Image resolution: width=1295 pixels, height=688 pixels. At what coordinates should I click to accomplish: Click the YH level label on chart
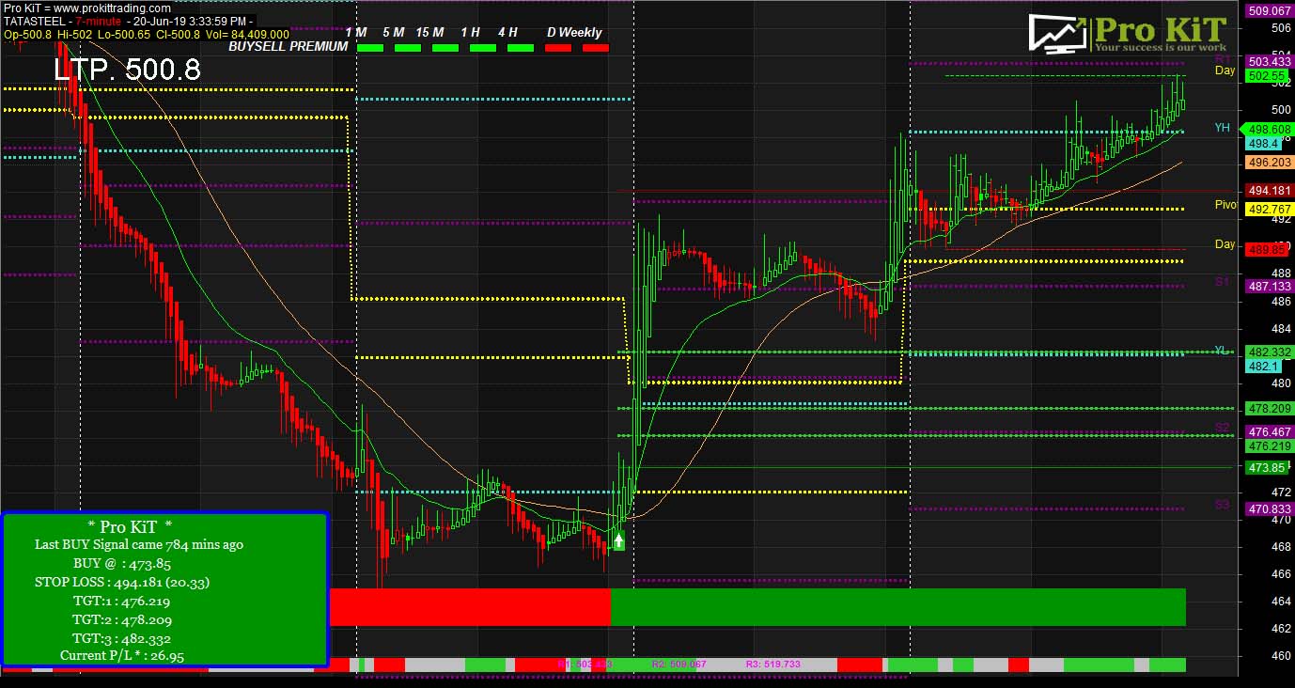(1222, 128)
